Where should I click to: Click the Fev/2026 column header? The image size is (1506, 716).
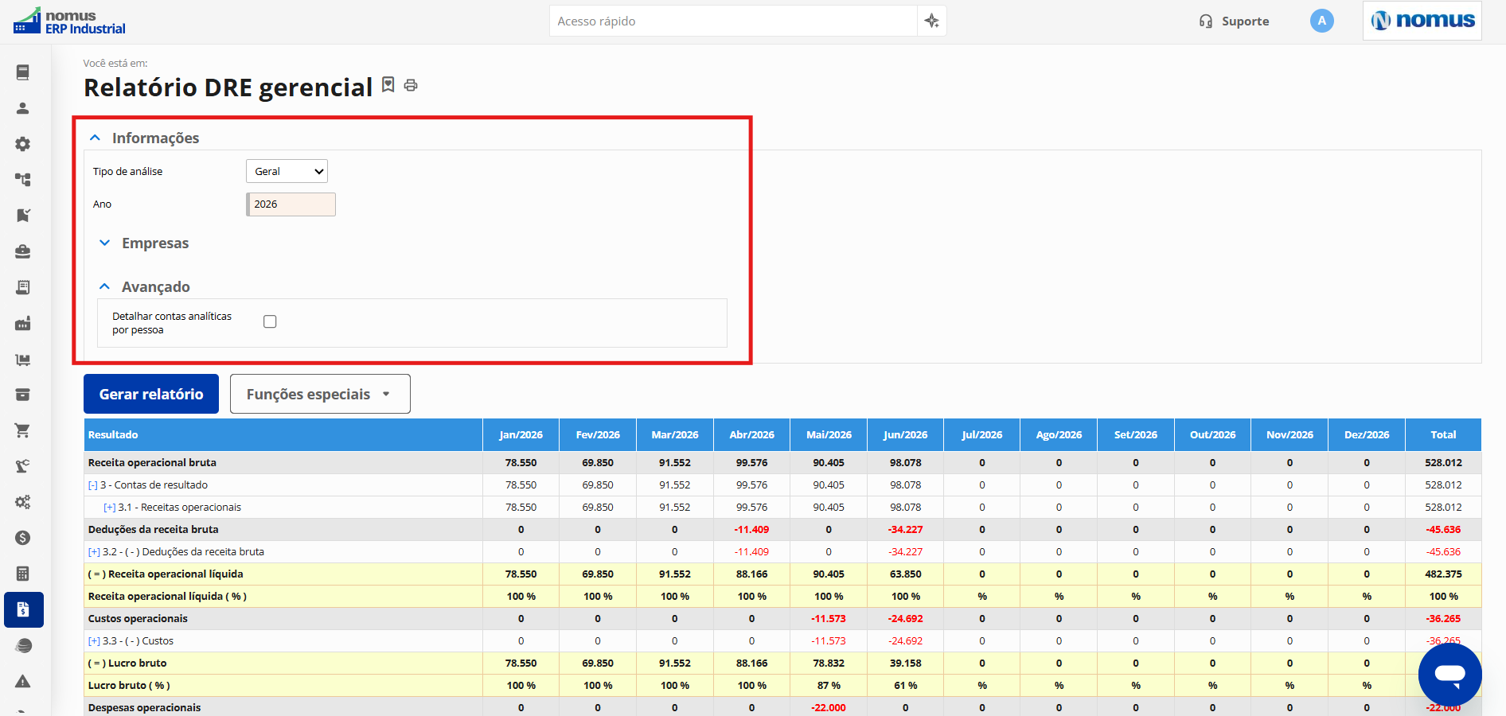tap(598, 435)
